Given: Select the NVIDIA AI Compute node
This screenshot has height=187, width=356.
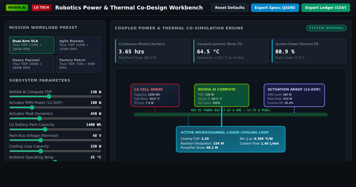Looking at the screenshot, I should pos(222,95).
